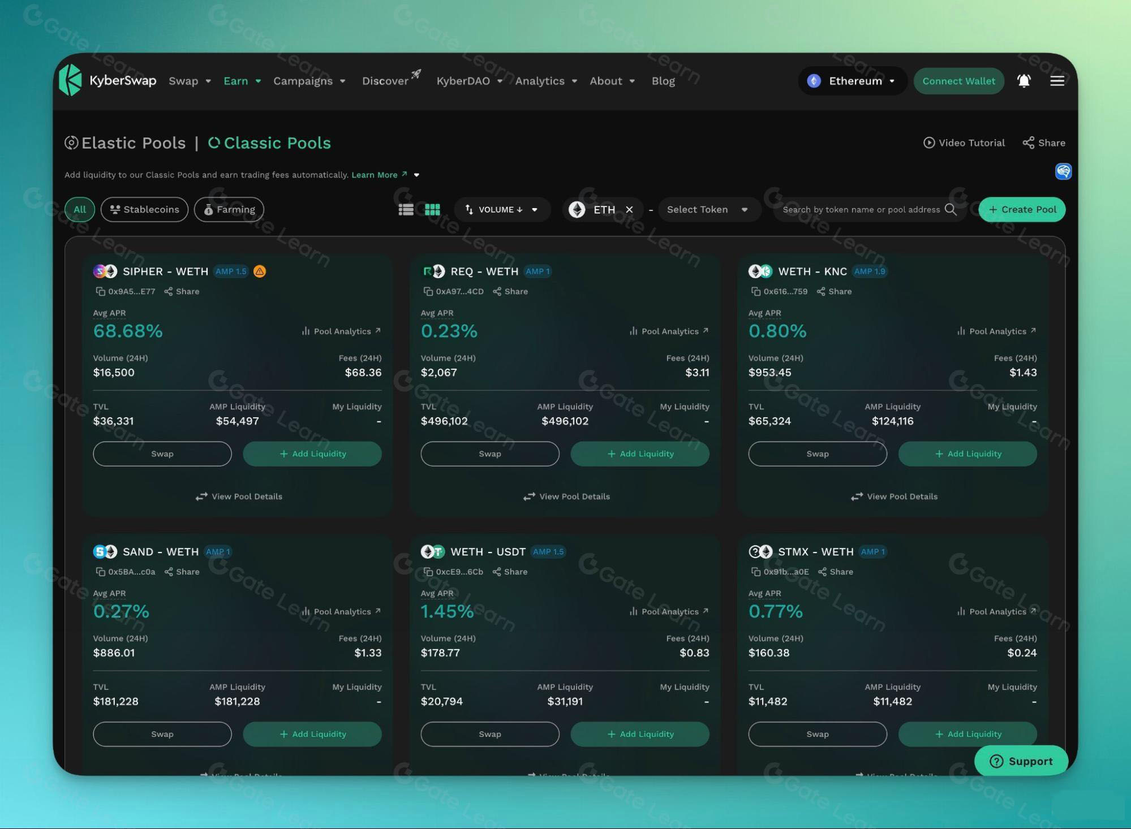Open the Ethereum network selector
This screenshot has width=1131, height=829.
[853, 81]
